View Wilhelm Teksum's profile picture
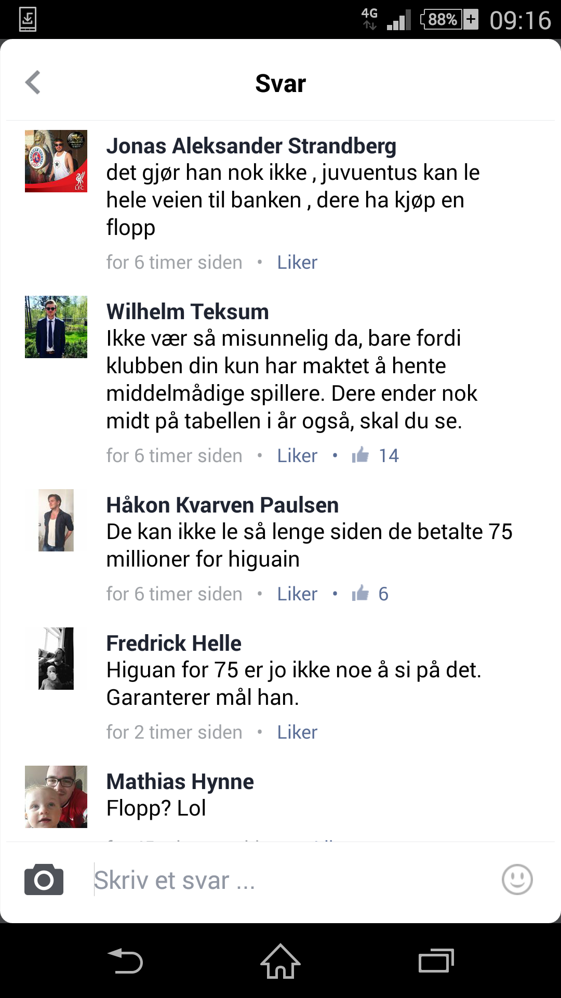The height and width of the screenshot is (998, 561). (x=56, y=327)
